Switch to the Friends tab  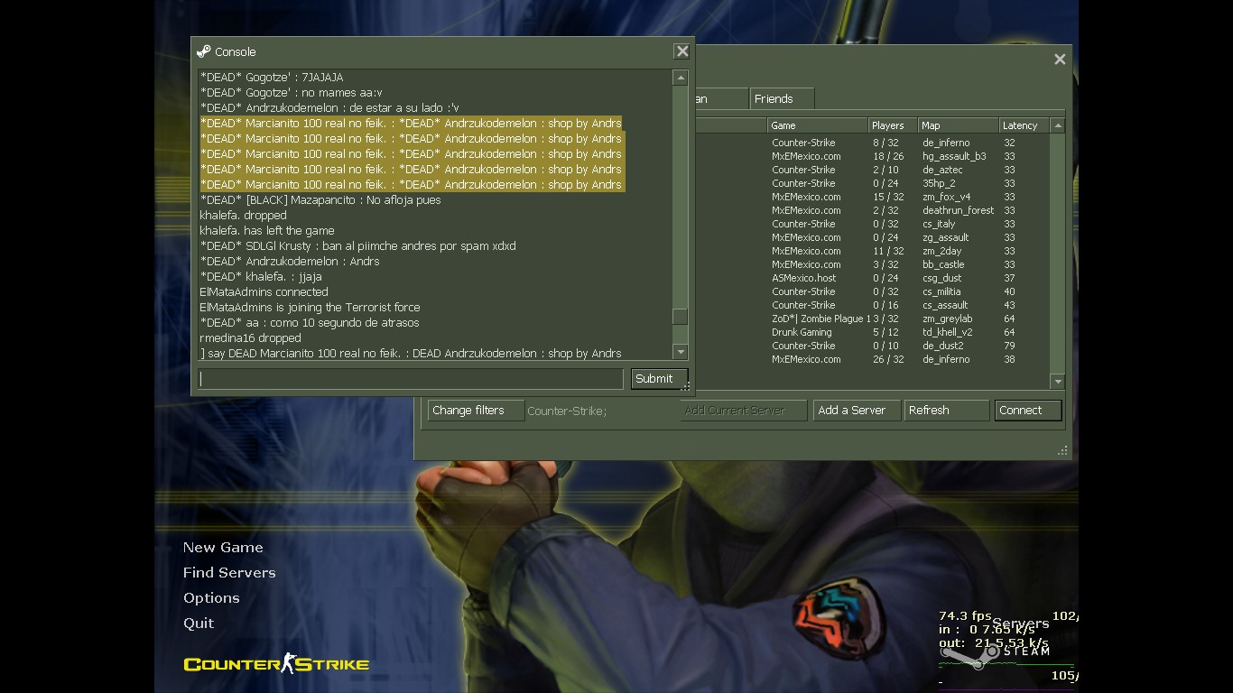click(x=782, y=99)
